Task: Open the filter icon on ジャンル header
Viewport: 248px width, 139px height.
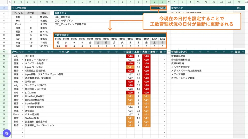Action: (22, 52)
